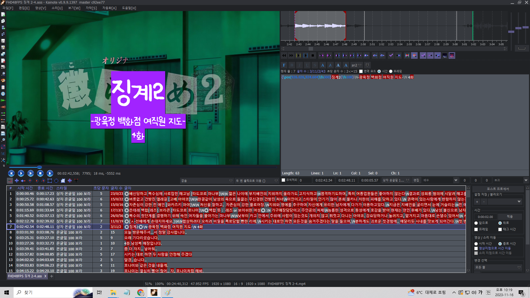The height and width of the screenshot is (298, 530).
Task: Open the 두 번 클릭으로 이동 dropdown
Action: [257, 181]
